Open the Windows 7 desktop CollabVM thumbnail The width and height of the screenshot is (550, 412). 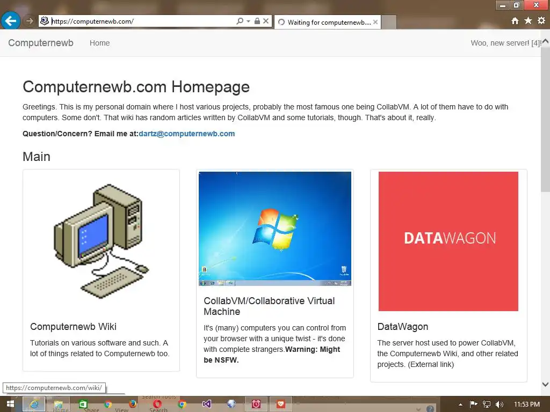pyautogui.click(x=275, y=229)
